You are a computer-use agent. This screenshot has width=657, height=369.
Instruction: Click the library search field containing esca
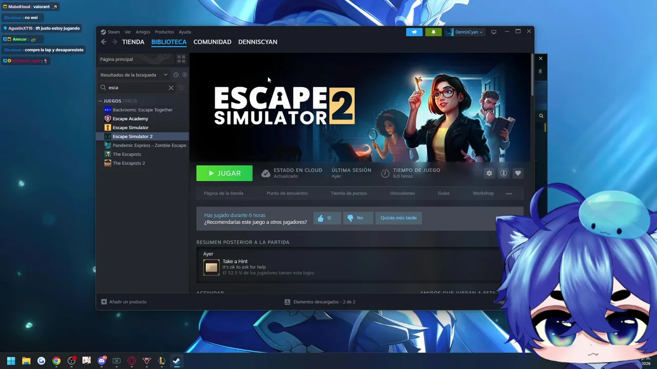click(137, 88)
